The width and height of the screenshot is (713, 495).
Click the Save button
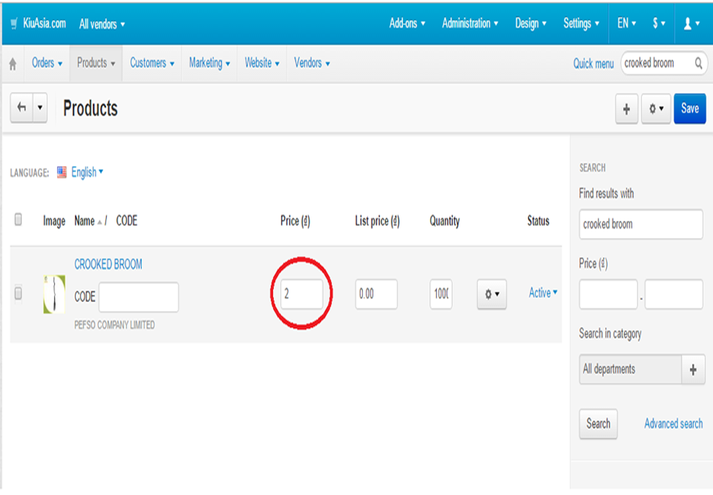pos(689,108)
